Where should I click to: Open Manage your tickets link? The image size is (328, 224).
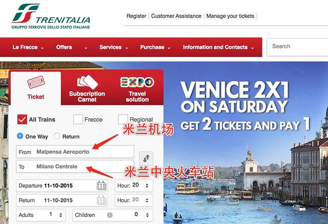[230, 16]
